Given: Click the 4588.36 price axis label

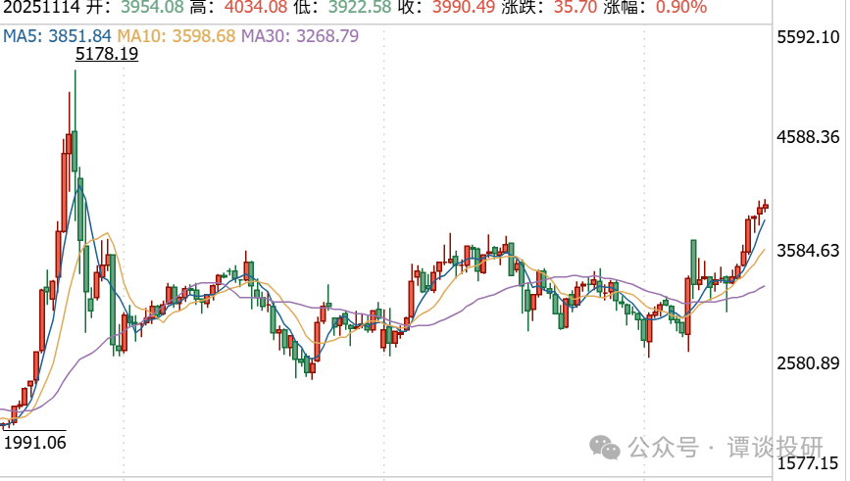Looking at the screenshot, I should (808, 137).
